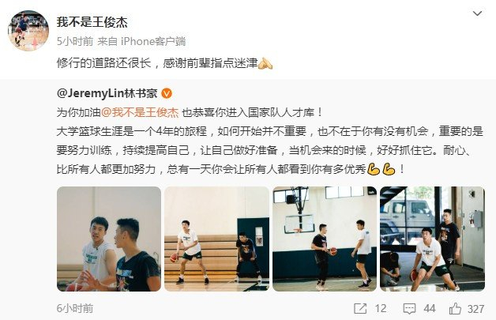
Task: Open the 我不是王俊杰 username at the top of the post
Action: [x=92, y=22]
